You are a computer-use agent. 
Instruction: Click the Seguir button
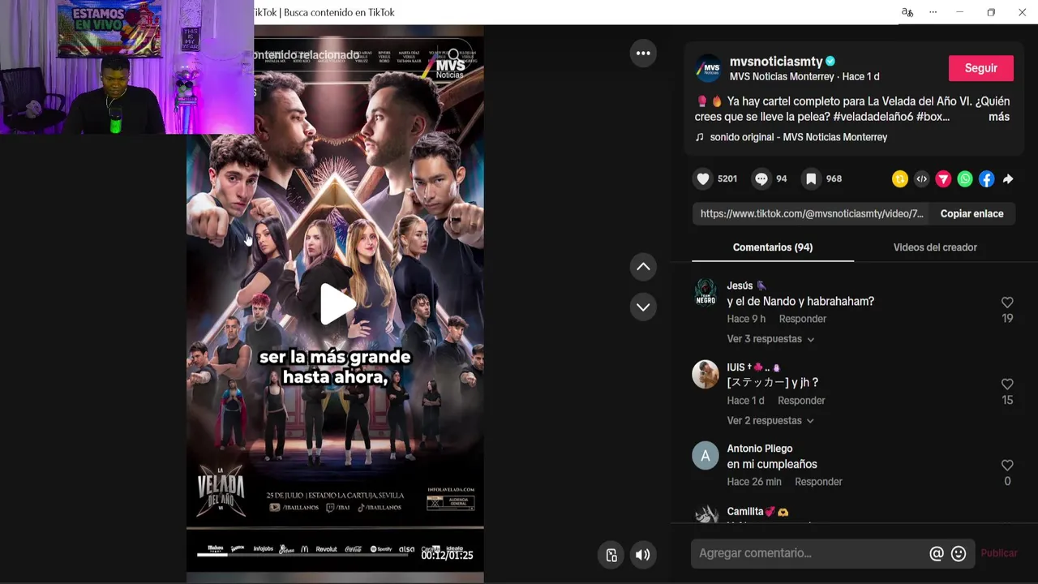(x=981, y=68)
